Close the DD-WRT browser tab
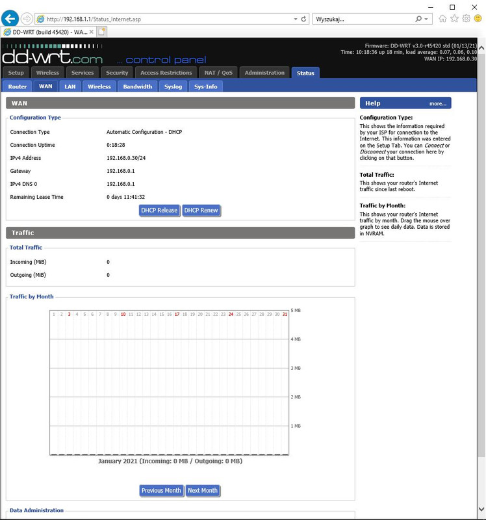Viewport: 486px width, 520px height. (92, 32)
